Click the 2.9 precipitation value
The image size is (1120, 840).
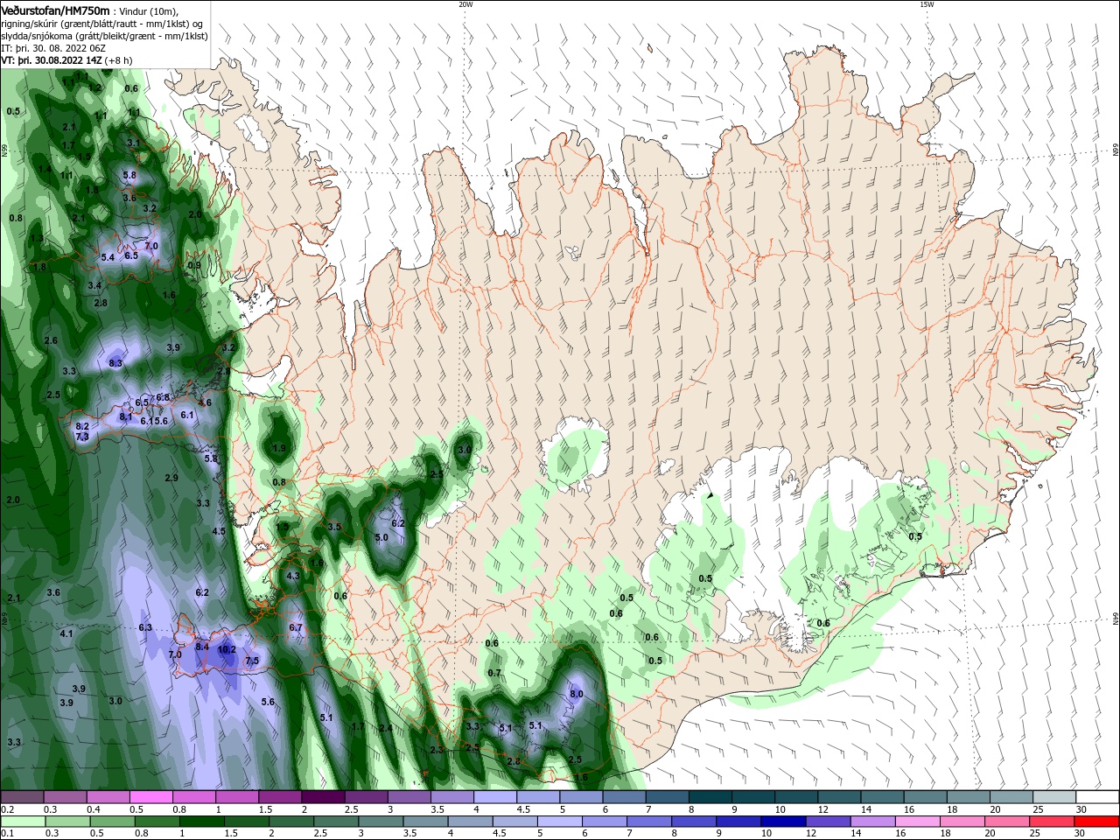[171, 478]
